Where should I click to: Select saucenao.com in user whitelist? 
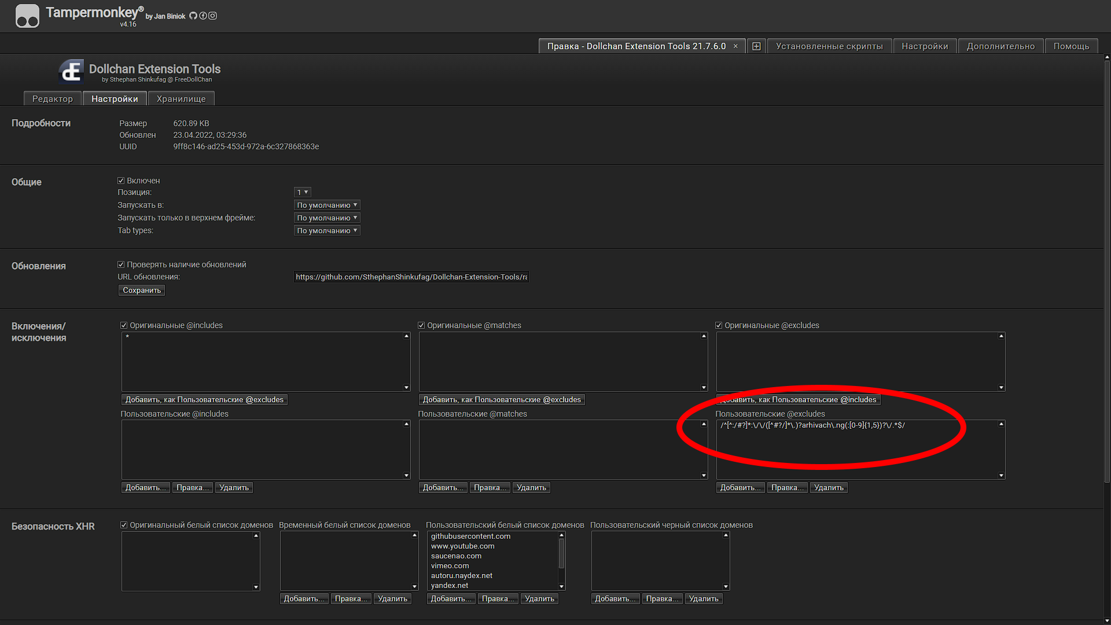pyautogui.click(x=456, y=556)
